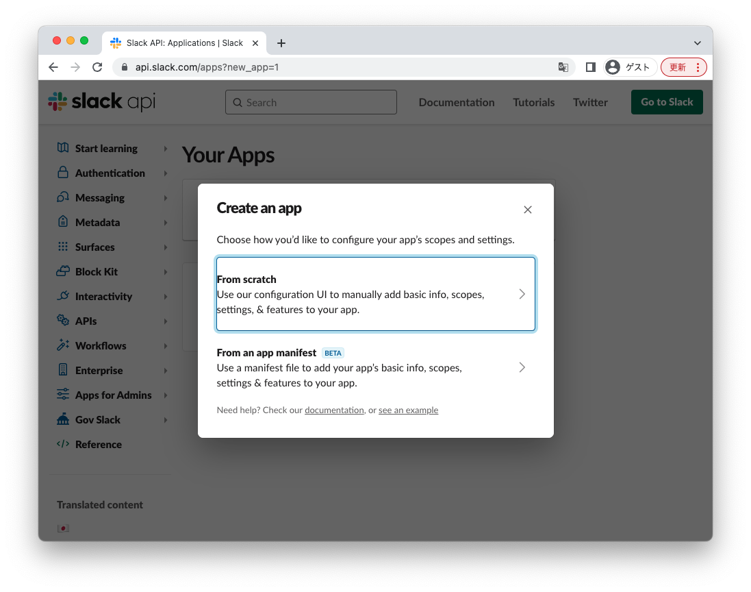Click the Go to Slack button

(x=667, y=102)
